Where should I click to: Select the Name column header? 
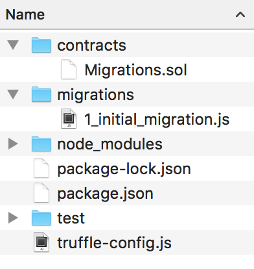(x=127, y=14)
